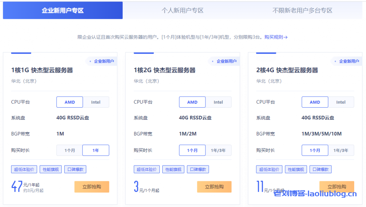The image size is (366, 207).
Task: Click the 口碑爆款 tag on 2核4G card
Action: pos(321,169)
